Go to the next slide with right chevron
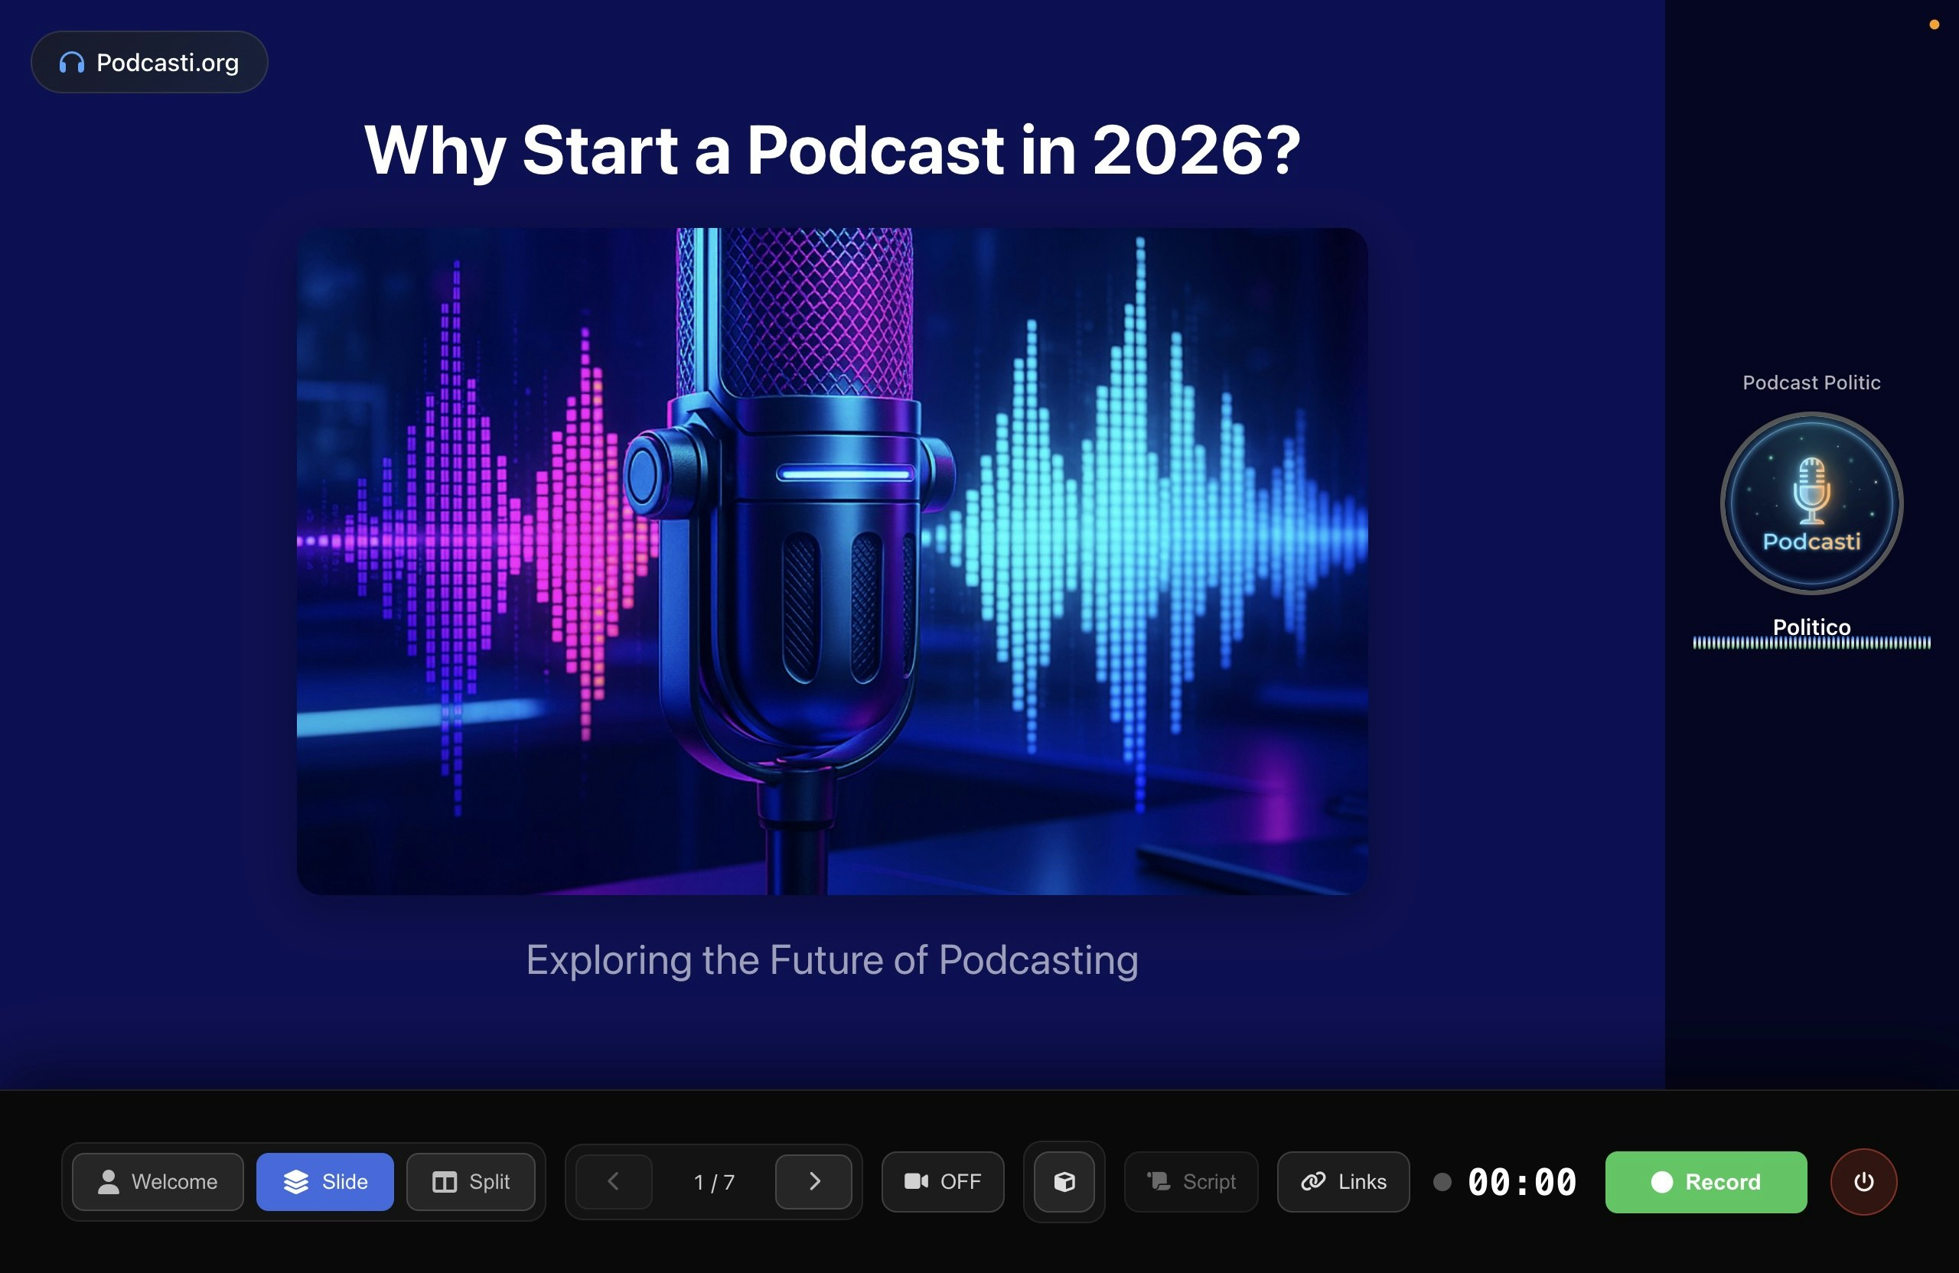This screenshot has height=1273, width=1959. click(x=815, y=1182)
